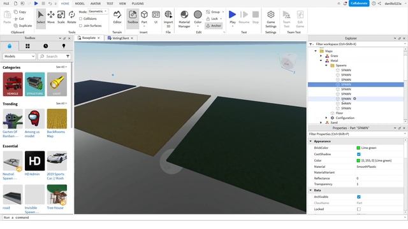Switch to the PLUGINS ribbon tab
The height and width of the screenshot is (229, 408).
(138, 4)
